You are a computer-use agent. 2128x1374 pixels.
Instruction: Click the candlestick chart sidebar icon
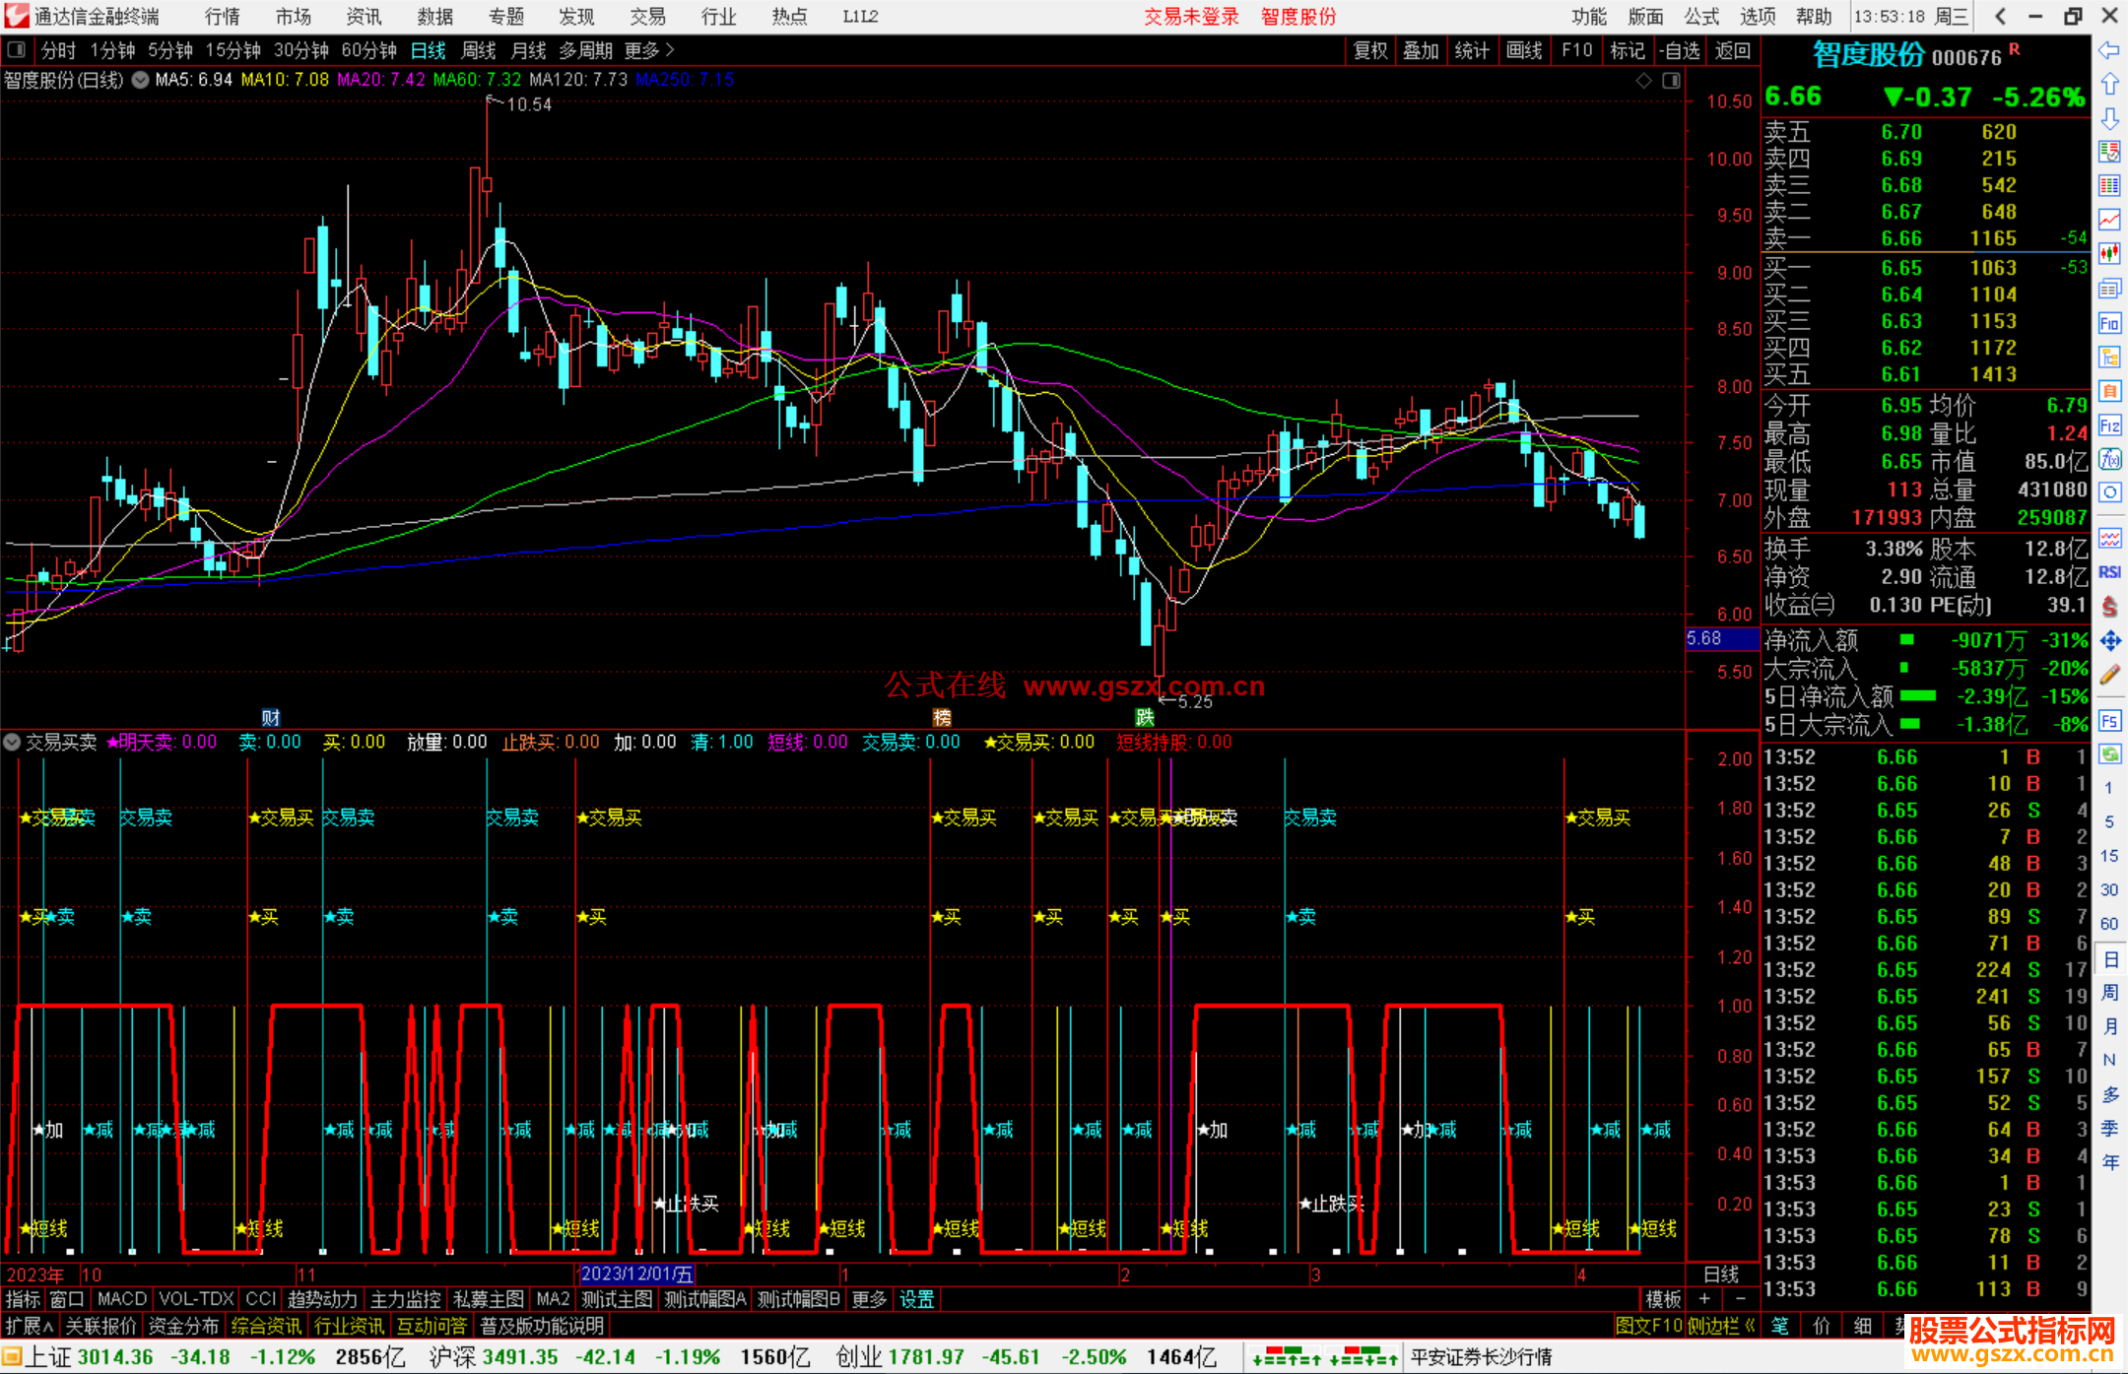pyautogui.click(x=2109, y=254)
